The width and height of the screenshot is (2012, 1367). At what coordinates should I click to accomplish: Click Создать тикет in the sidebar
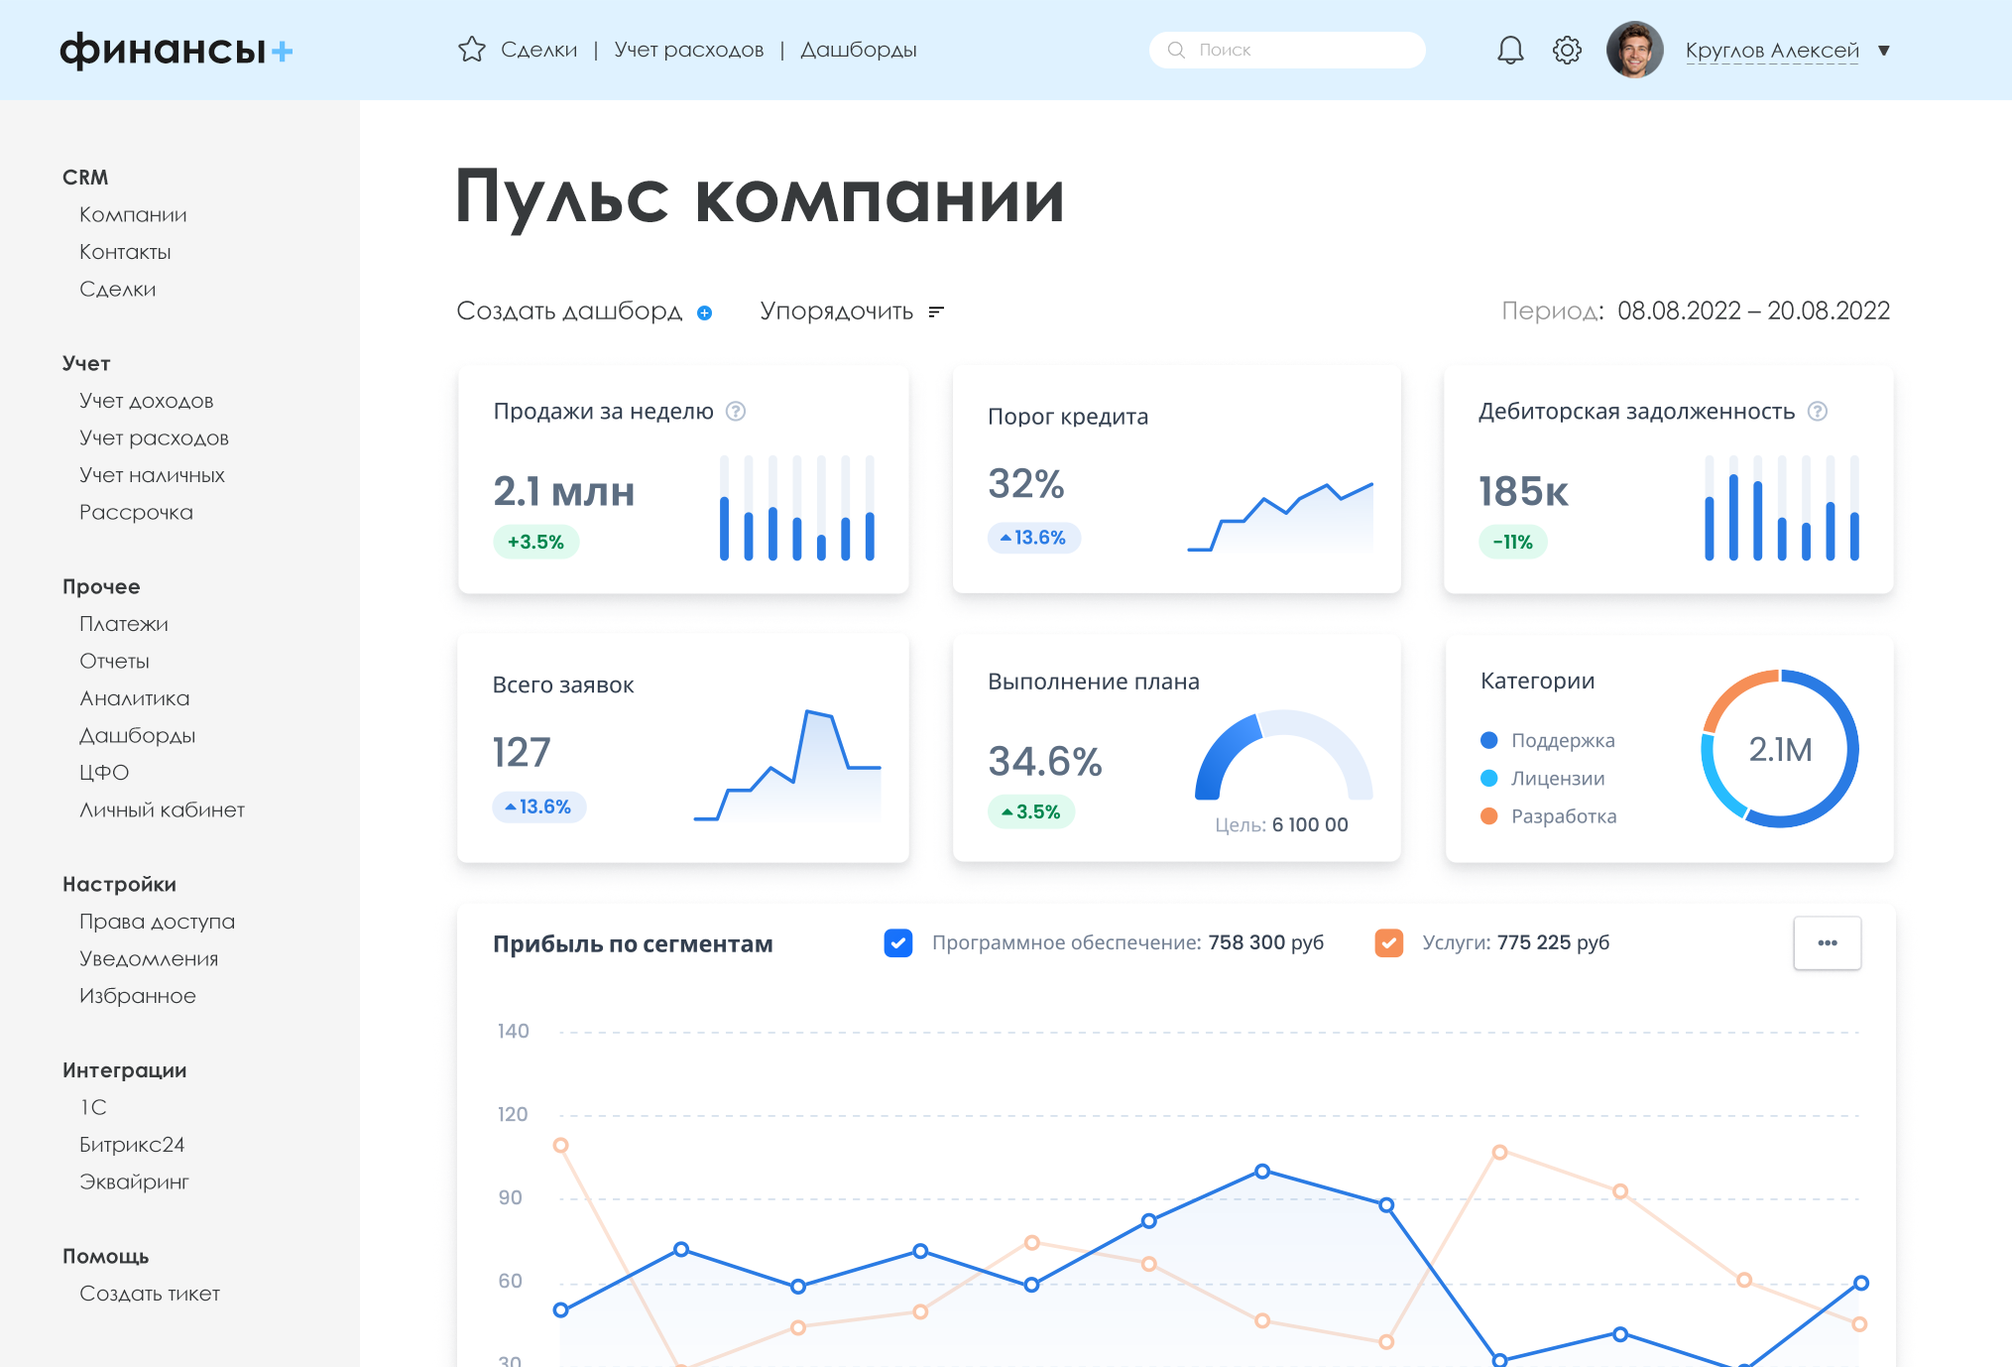[150, 1294]
